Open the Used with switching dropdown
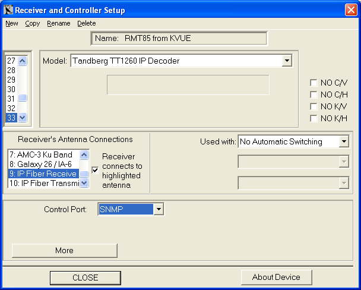This screenshot has width=361, height=290. 344,142
